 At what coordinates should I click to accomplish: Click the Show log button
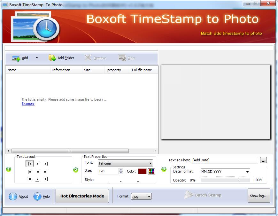click(259, 196)
